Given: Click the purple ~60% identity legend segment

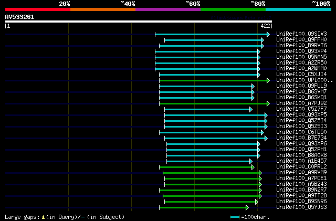Looking at the screenshot, I should [x=168, y=9].
